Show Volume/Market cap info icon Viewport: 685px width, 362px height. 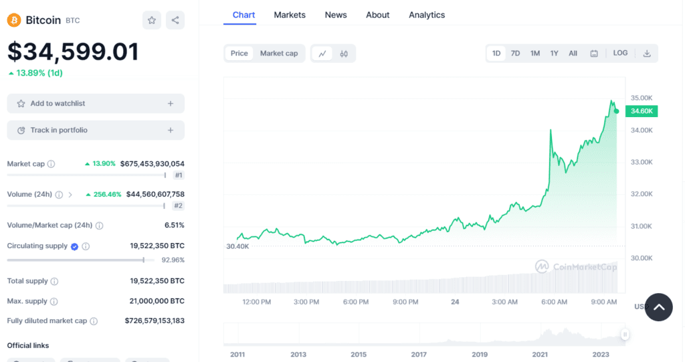point(100,225)
